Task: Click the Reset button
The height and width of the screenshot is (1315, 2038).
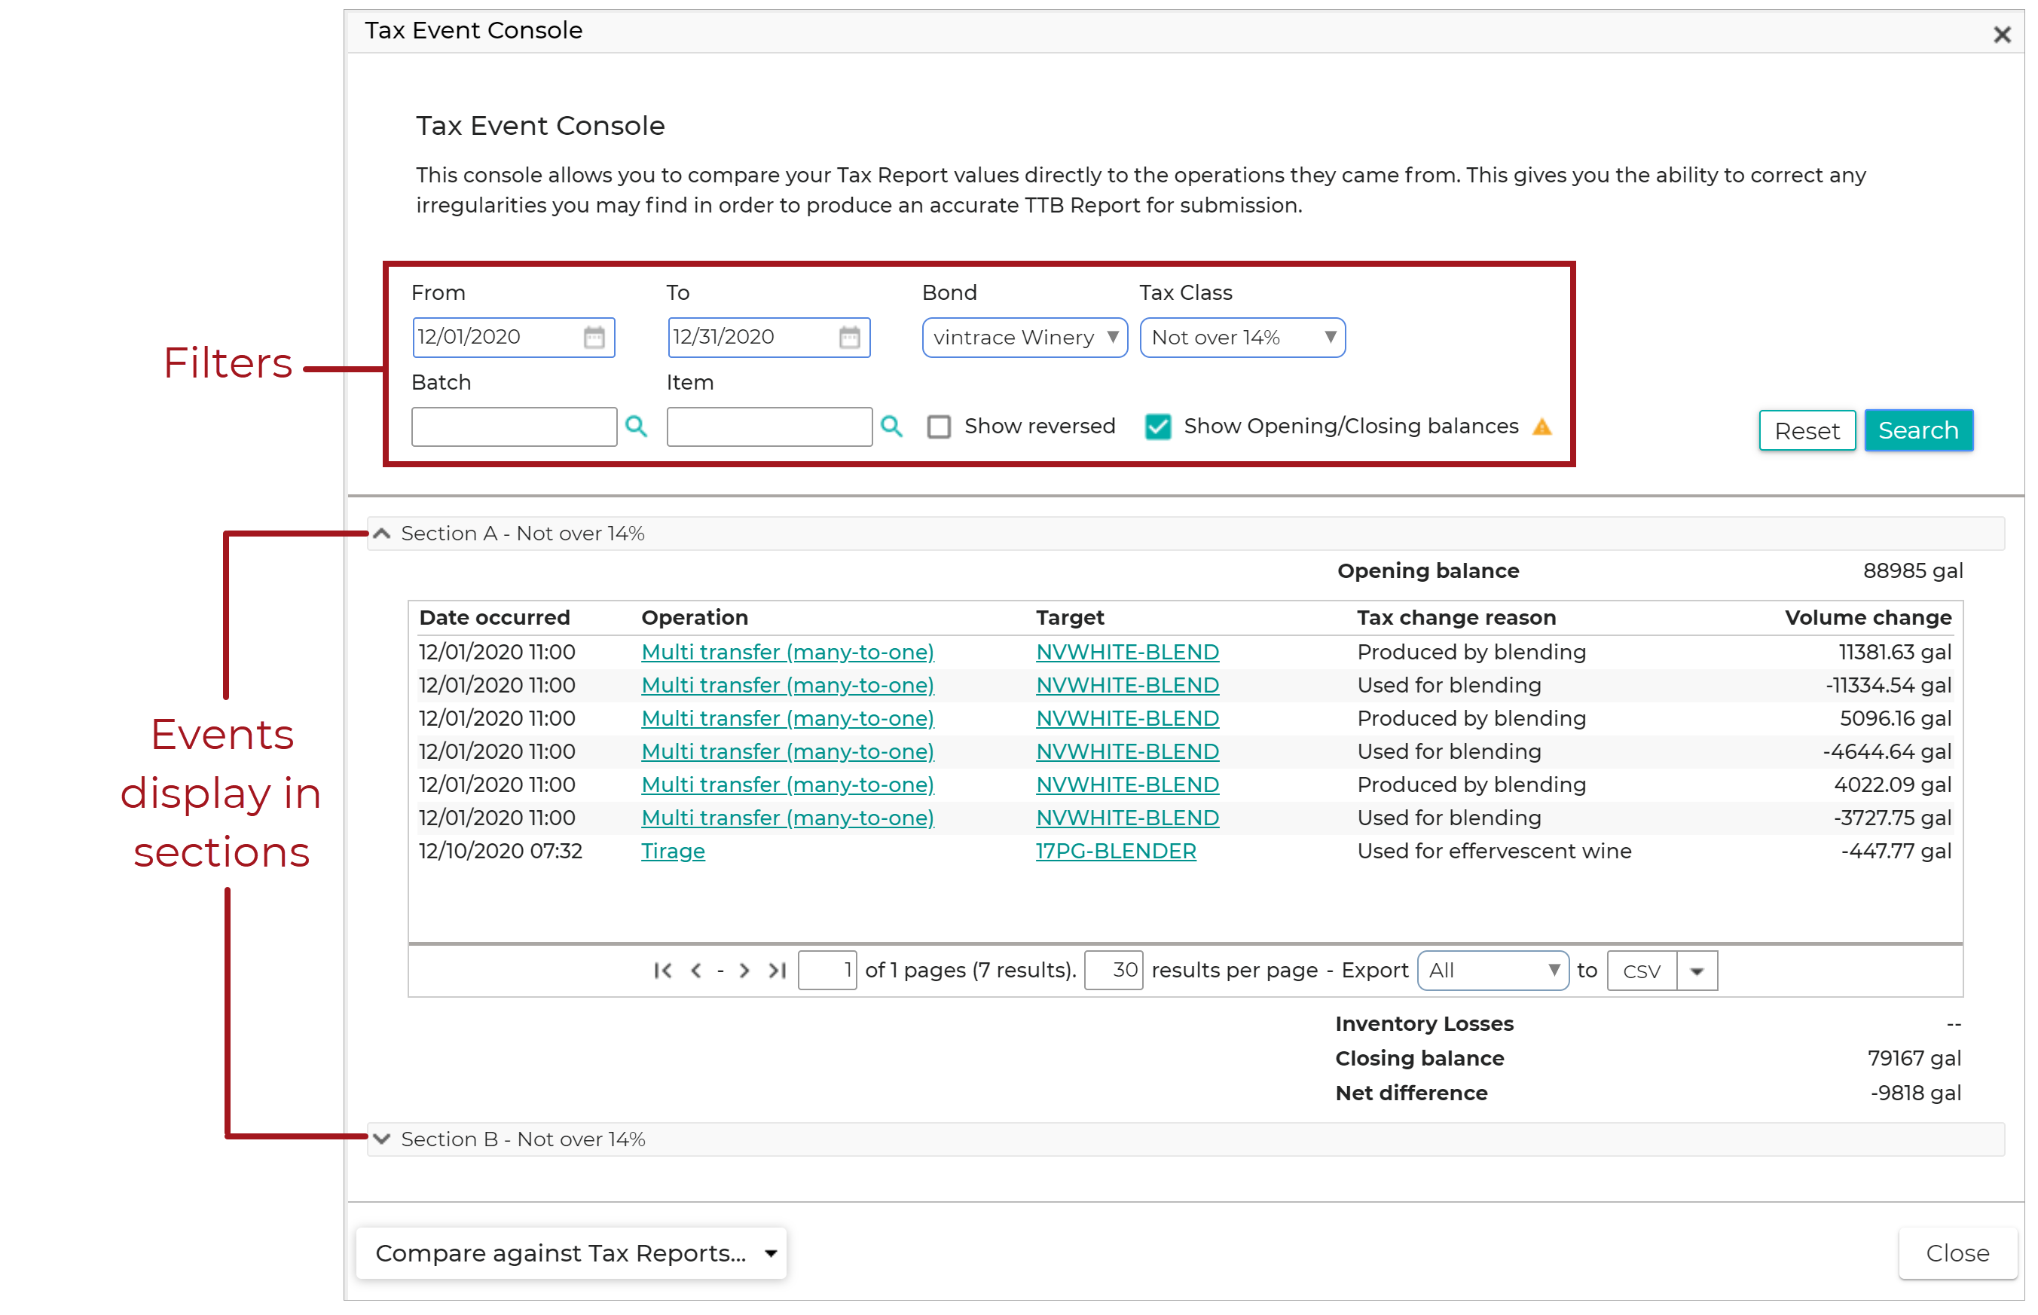Action: pyautogui.click(x=1806, y=430)
